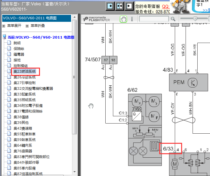
Task: Click the page icon beside 集64轉向系
Action: pos(9,145)
